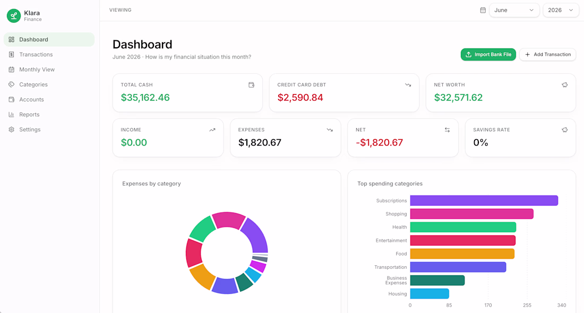The width and height of the screenshot is (584, 313).
Task: Click the Accounts wallet icon in sidebar
Action: pyautogui.click(x=12, y=99)
